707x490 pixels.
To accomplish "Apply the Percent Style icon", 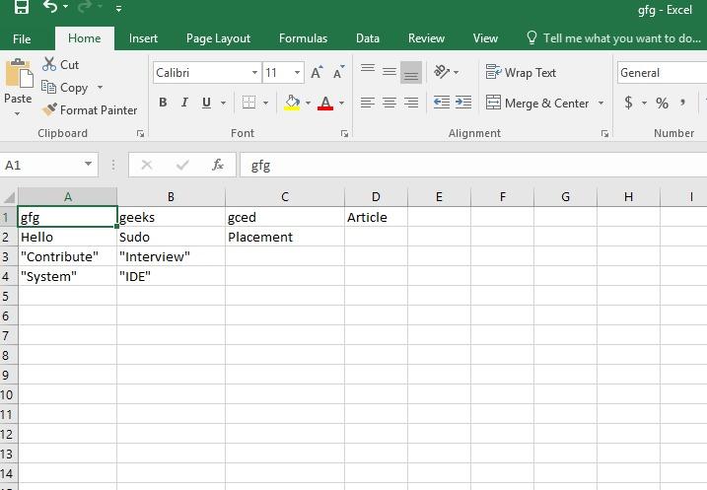I will tap(662, 104).
